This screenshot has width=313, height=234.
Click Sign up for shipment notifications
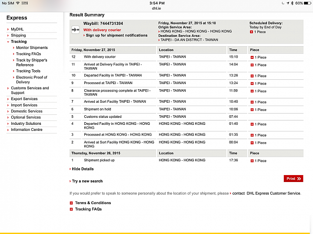(117, 35)
